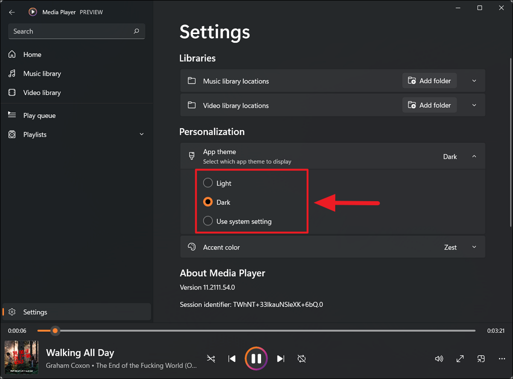Click the Play queue list icon
Viewport: 513px width, 379px height.
12,114
